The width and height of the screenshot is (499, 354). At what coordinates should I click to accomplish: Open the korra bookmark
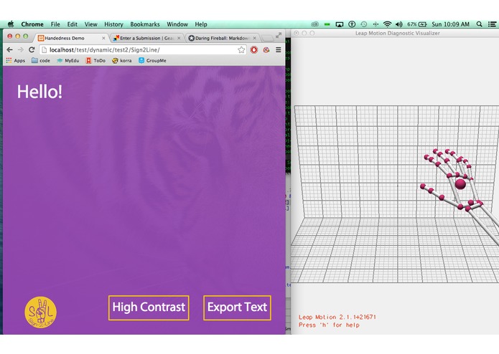pos(121,60)
